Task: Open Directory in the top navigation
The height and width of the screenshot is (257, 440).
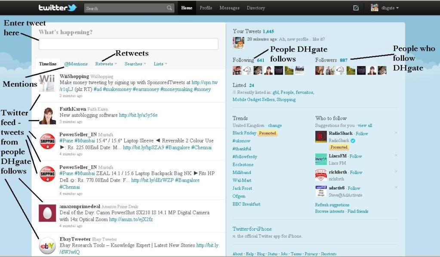Action: click(255, 8)
